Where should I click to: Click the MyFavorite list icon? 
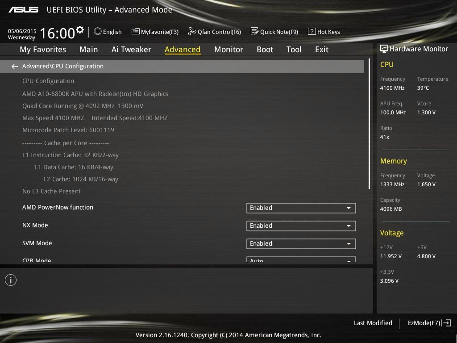pyautogui.click(x=136, y=32)
